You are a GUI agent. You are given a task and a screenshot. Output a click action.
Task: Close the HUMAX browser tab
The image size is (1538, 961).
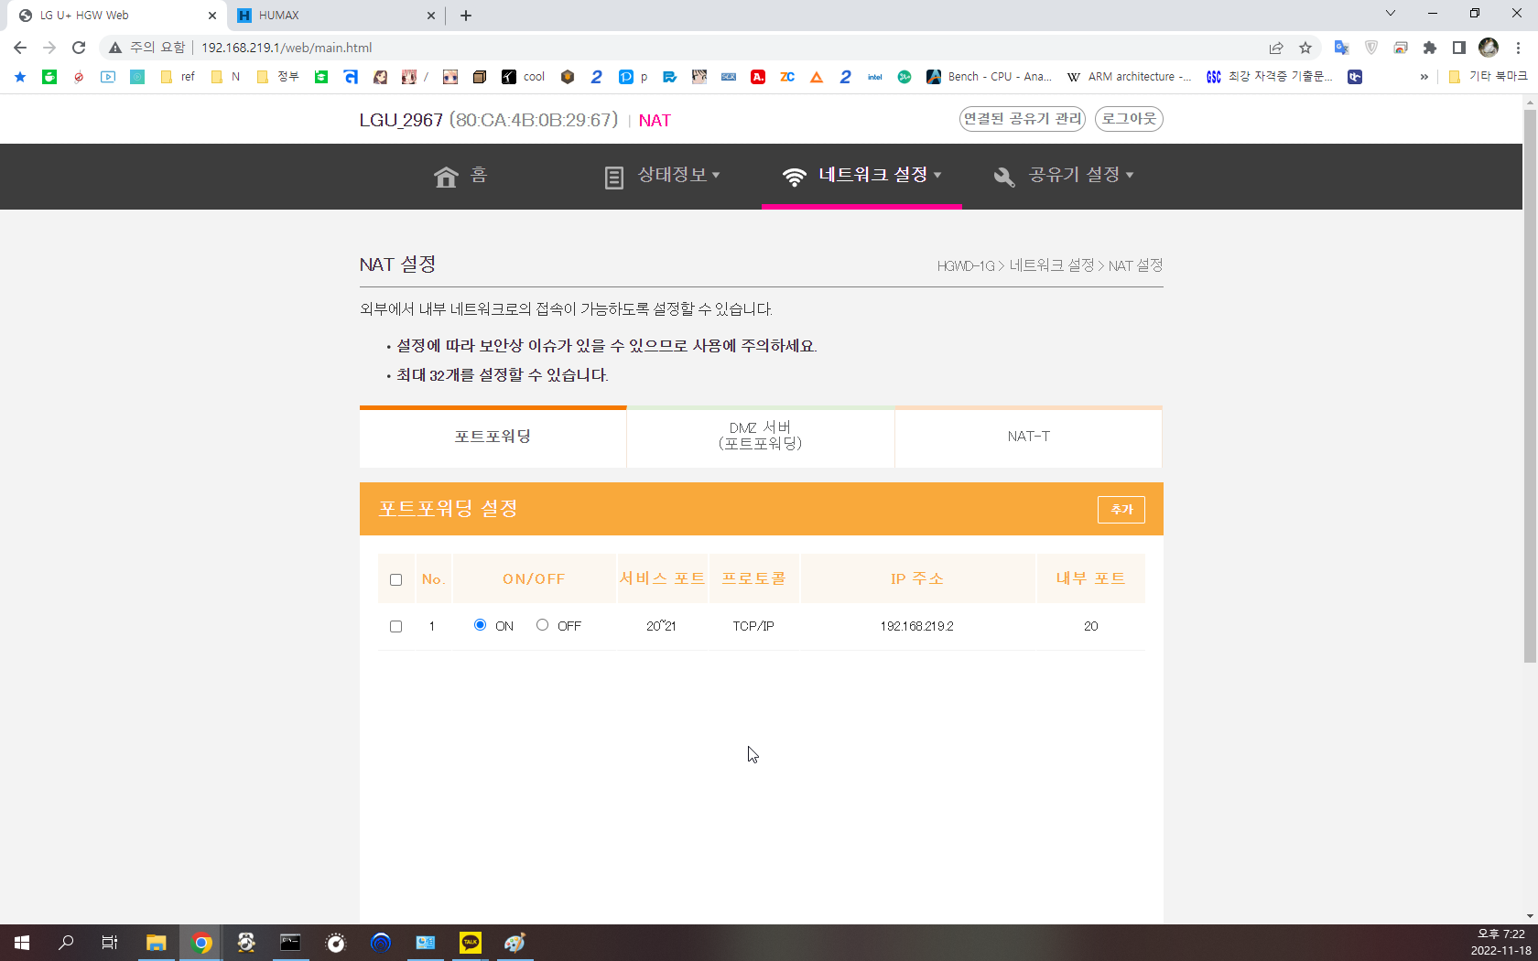431,16
